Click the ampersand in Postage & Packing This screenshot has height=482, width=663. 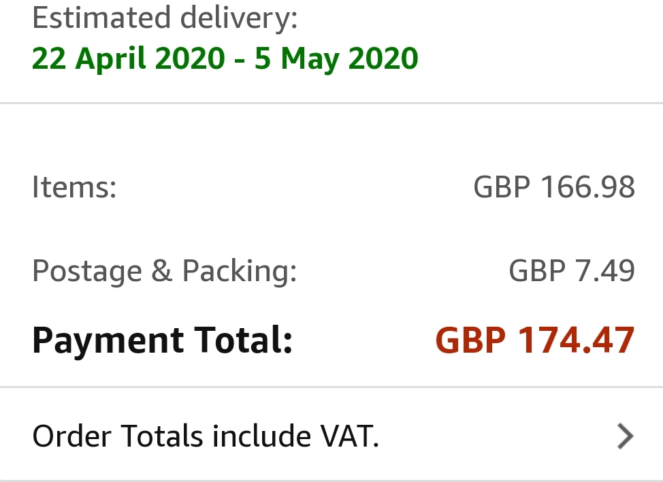161,271
